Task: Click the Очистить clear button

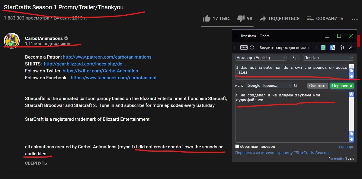Action: (x=318, y=86)
